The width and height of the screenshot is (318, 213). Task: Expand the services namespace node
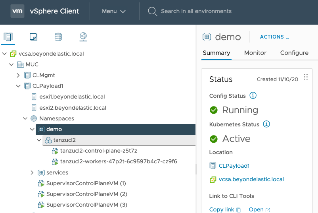[33, 172]
